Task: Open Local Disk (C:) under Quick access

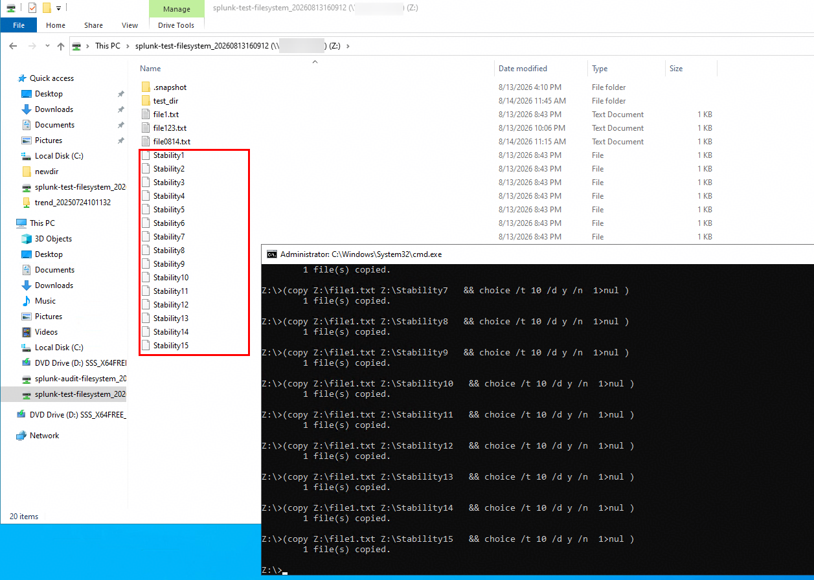Action: [x=59, y=156]
